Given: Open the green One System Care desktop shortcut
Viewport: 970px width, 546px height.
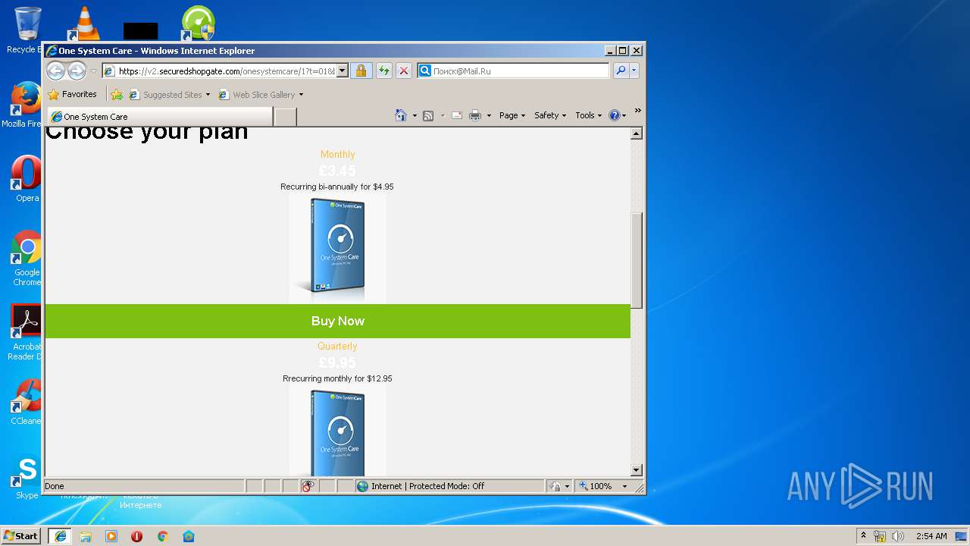Looking at the screenshot, I should (x=198, y=24).
